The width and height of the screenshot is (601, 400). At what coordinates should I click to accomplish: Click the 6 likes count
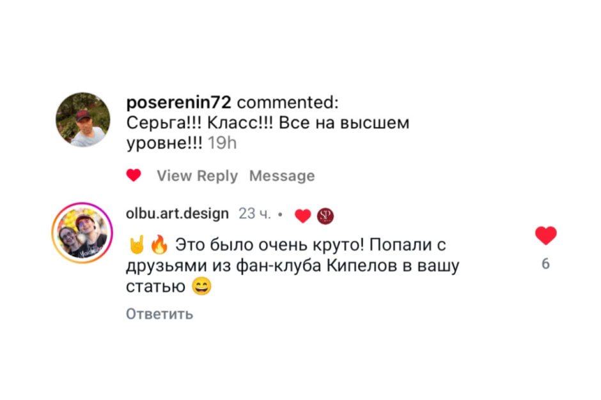(x=545, y=262)
